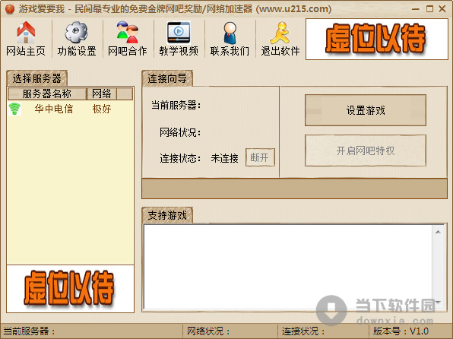Click 网络状况 in the status bar
Screen dimensions: 453x339
[208, 331]
